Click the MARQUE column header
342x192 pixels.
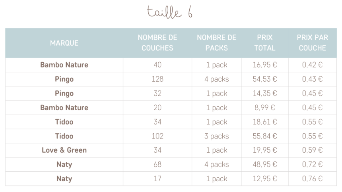(64, 43)
